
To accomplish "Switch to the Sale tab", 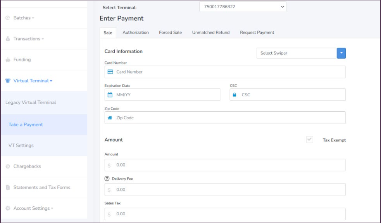I will tap(108, 33).
